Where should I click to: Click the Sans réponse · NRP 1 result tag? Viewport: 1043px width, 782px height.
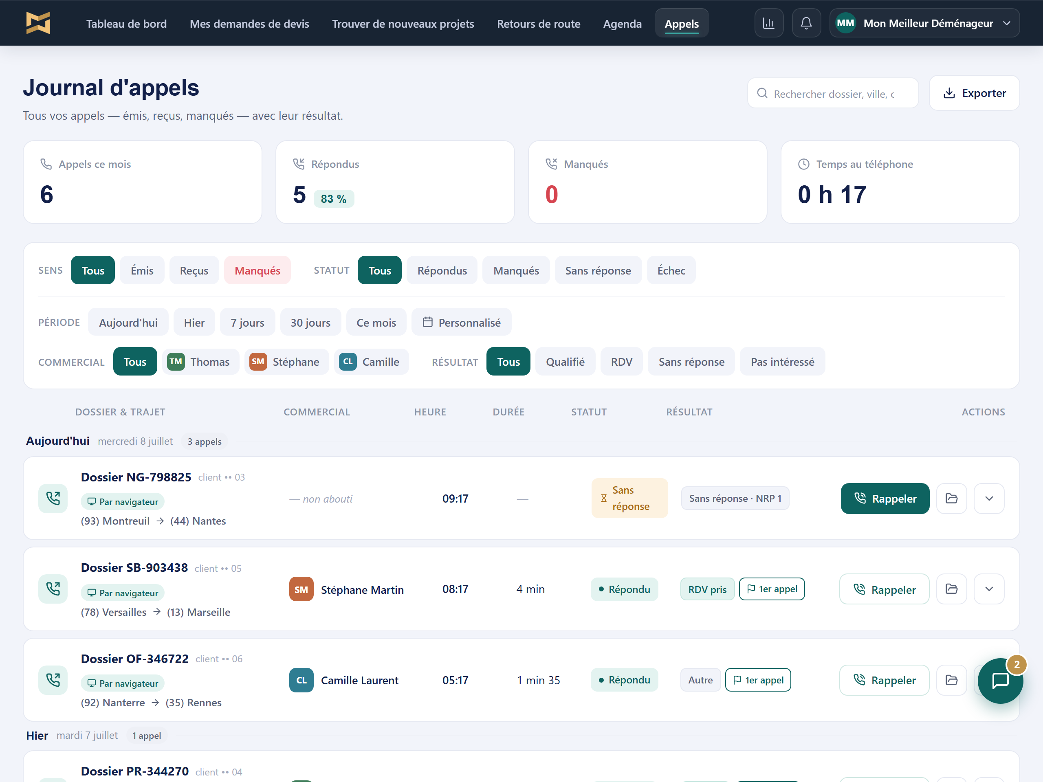point(735,498)
